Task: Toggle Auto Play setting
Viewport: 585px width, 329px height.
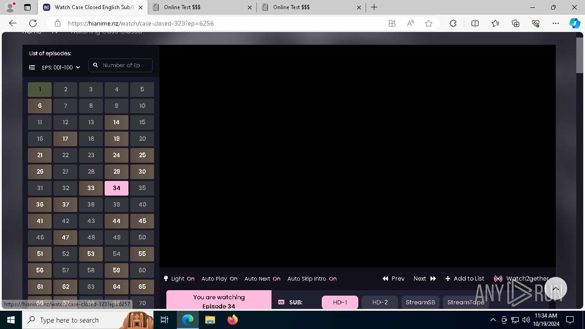Action: [x=219, y=278]
